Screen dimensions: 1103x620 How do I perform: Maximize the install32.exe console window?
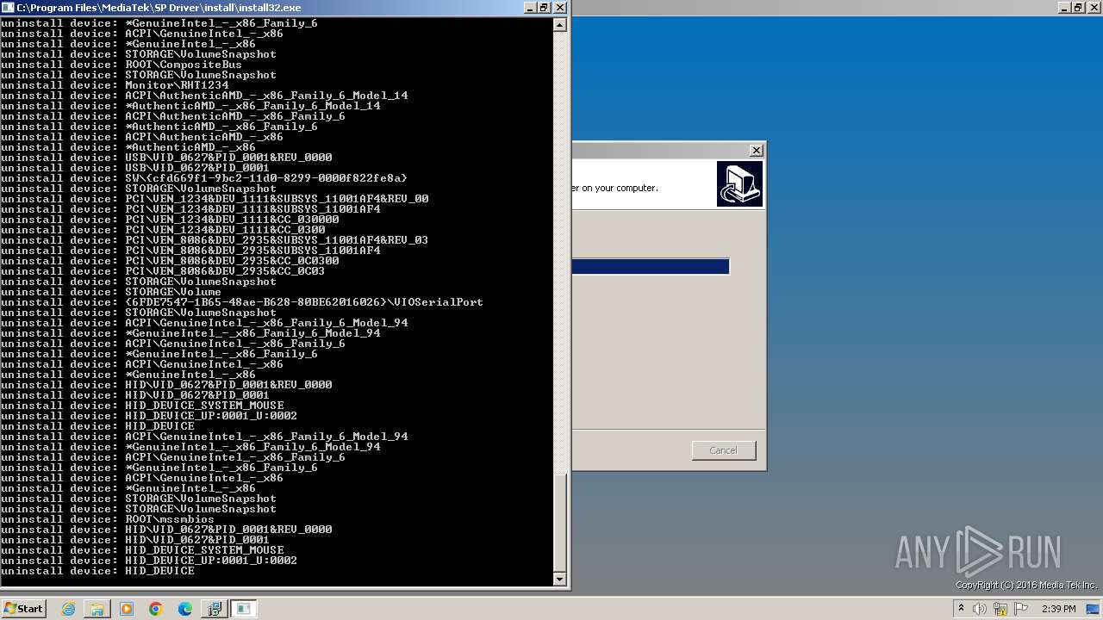tap(545, 7)
